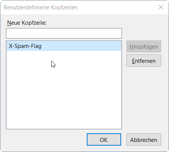Place the cursor in the empty text box above the list

[64, 33]
